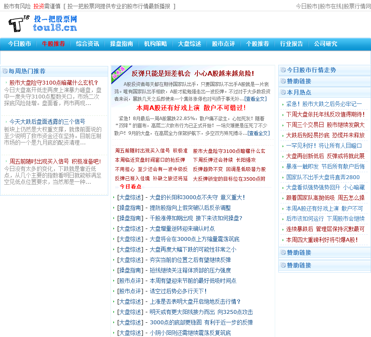Open article 大盘的长阳和3000点不失守 意义重大!
Screen dimensions: 371x337
197,197
